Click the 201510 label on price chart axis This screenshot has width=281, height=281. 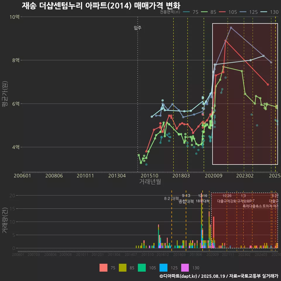tap(150, 176)
